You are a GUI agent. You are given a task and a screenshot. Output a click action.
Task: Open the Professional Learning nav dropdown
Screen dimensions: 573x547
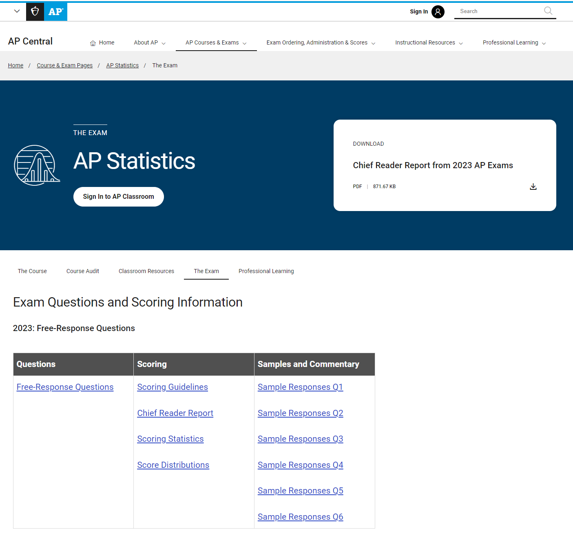[x=514, y=42]
